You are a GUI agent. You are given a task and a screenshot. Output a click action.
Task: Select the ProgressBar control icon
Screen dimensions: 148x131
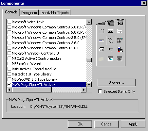click(102, 41)
